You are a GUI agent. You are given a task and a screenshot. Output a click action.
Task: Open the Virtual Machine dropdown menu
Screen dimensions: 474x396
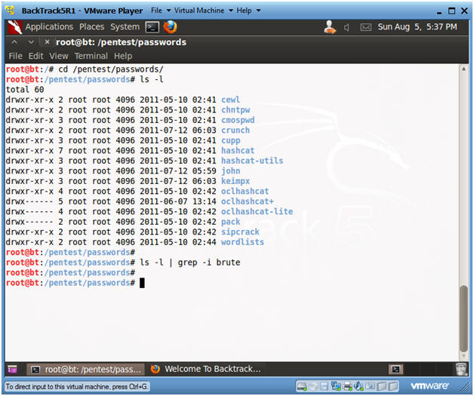coord(204,11)
